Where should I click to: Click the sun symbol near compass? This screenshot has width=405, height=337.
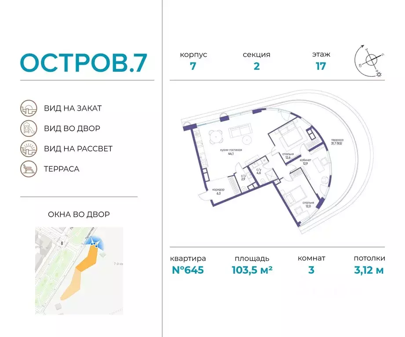coord(379,75)
